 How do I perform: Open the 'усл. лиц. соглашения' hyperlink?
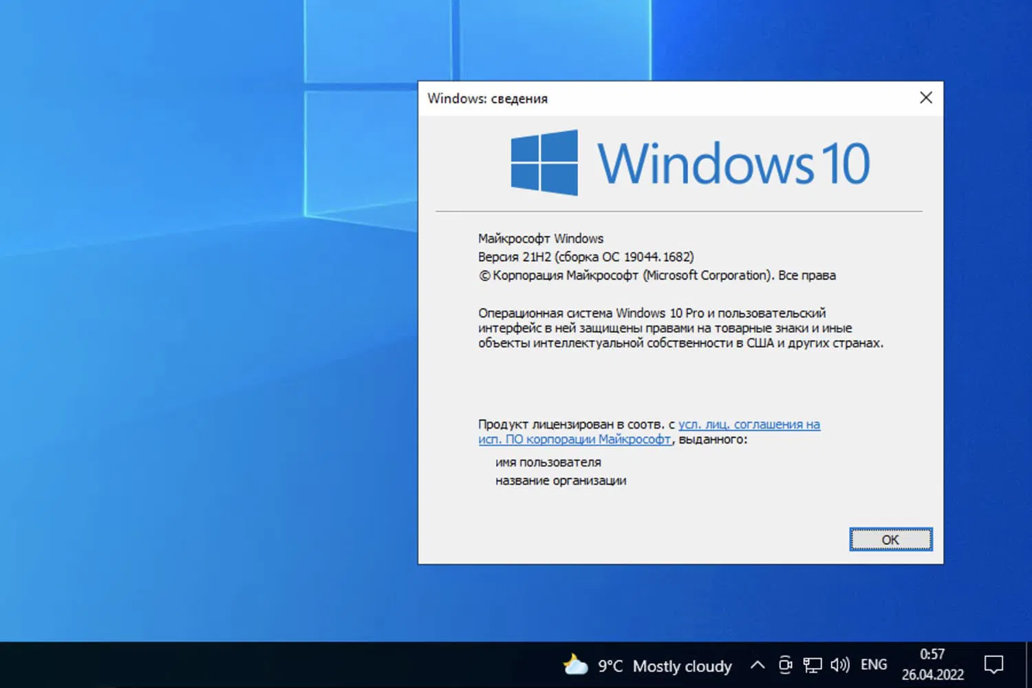[749, 424]
